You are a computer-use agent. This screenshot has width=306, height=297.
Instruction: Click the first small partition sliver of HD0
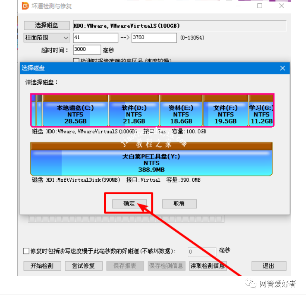(x=33, y=111)
